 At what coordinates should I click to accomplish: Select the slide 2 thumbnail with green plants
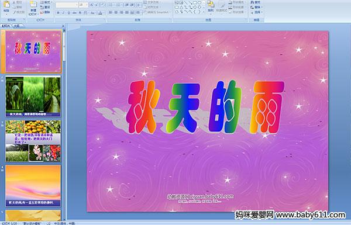(x=33, y=96)
